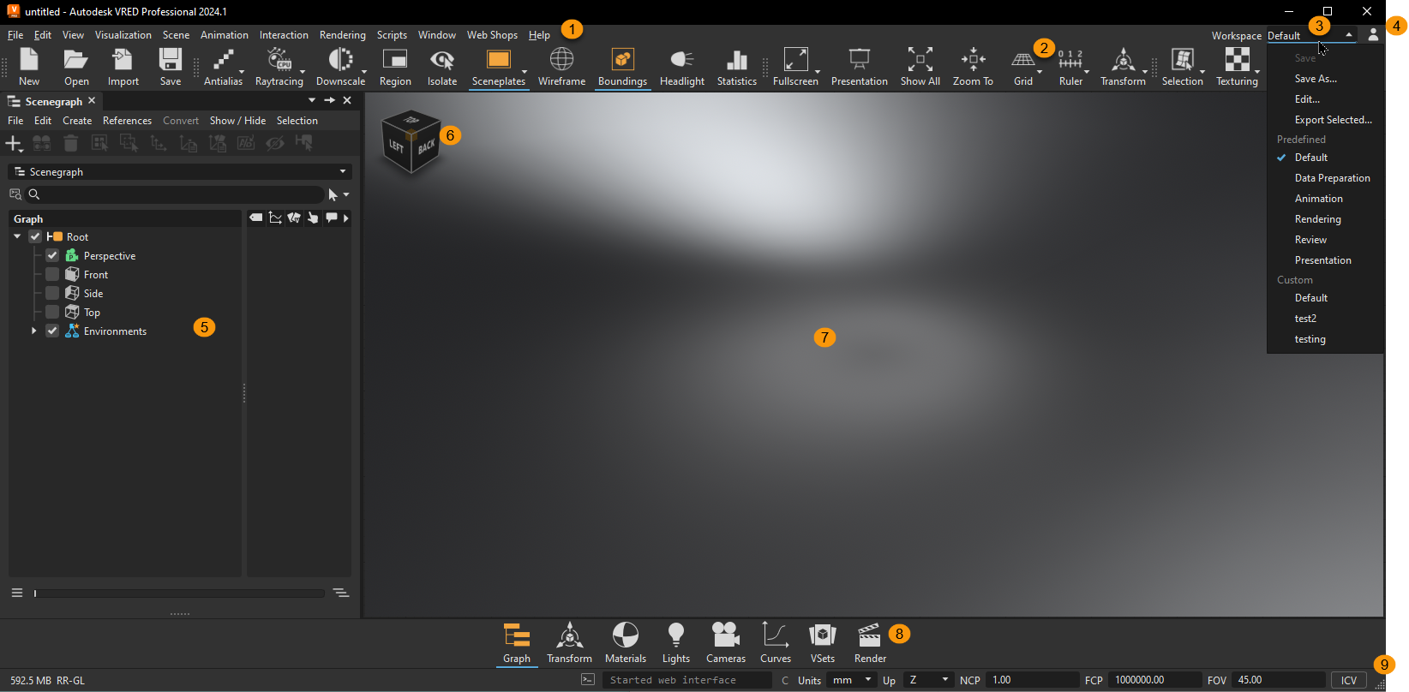
Task: Open the Curves editor
Action: point(776,643)
